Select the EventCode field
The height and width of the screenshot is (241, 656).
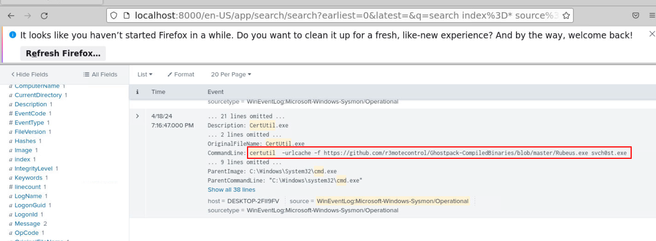click(30, 113)
